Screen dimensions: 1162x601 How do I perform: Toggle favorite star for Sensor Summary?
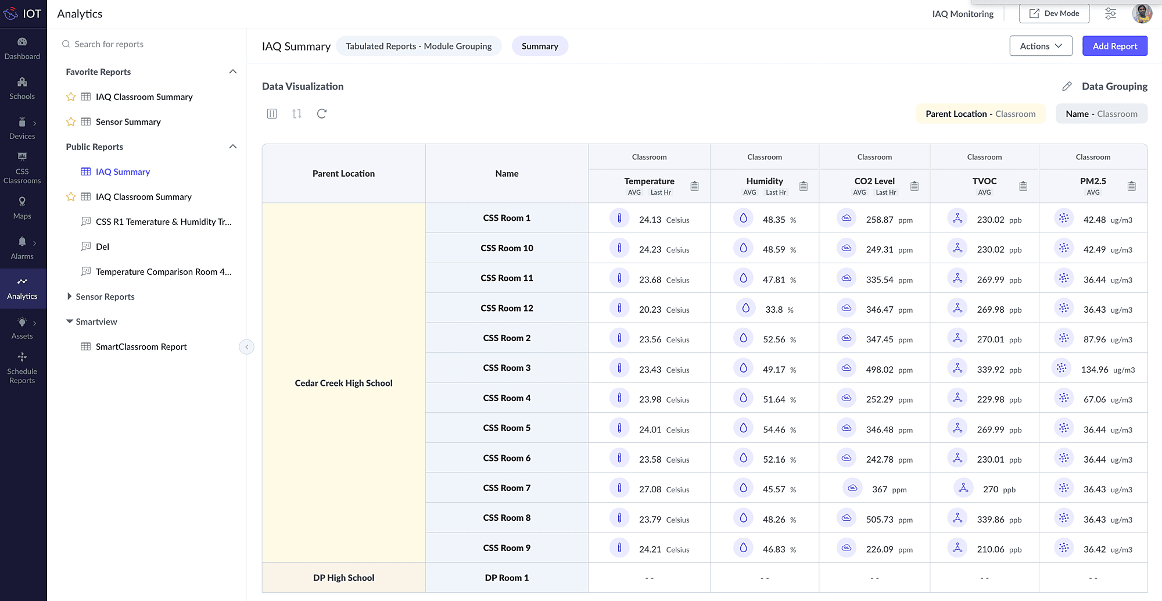71,122
